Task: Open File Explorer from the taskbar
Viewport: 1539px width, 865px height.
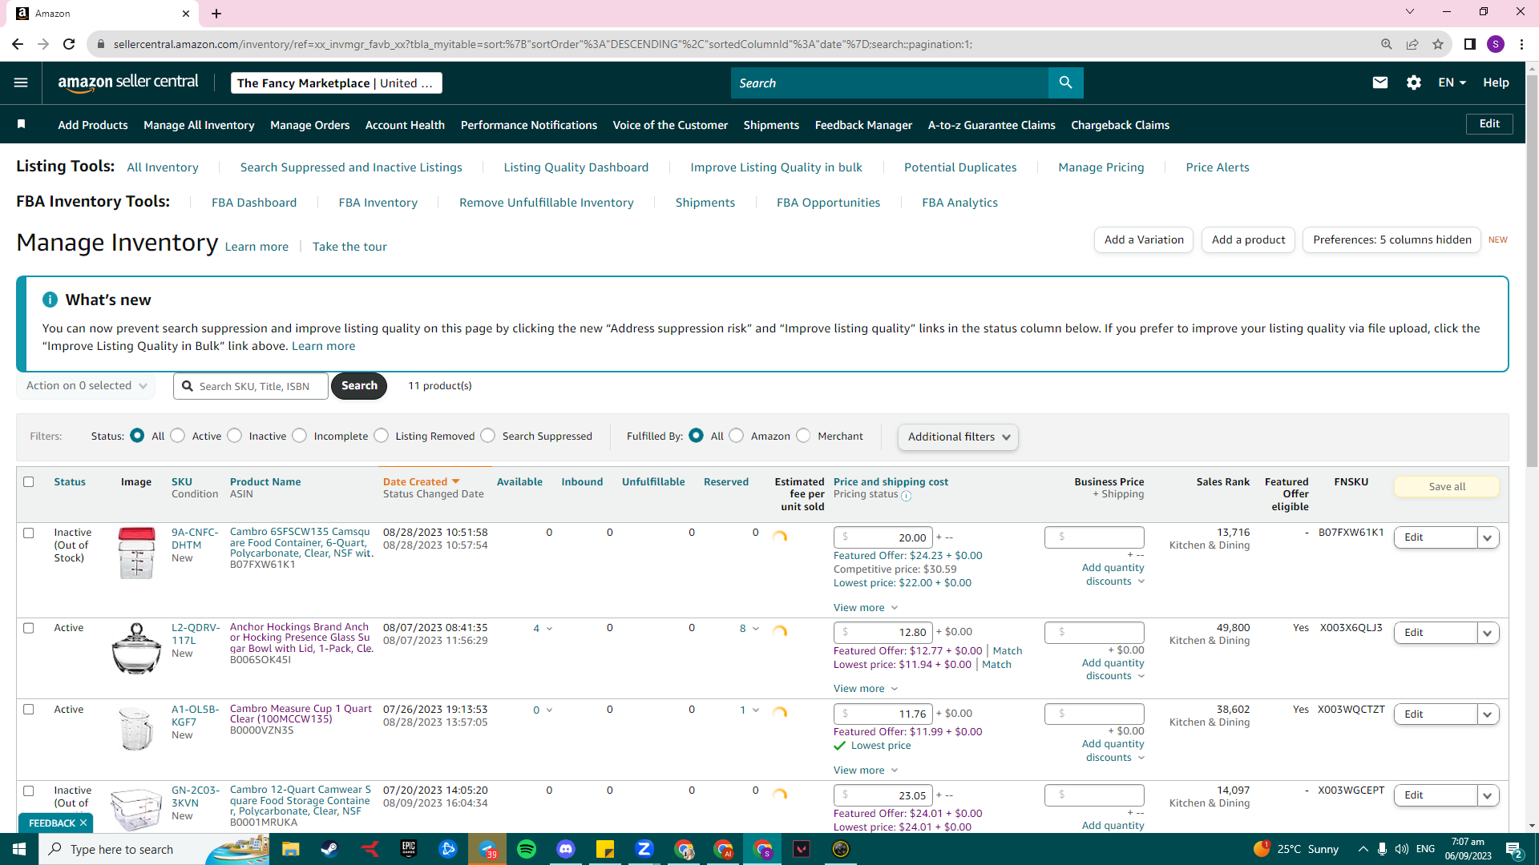Action: point(290,849)
